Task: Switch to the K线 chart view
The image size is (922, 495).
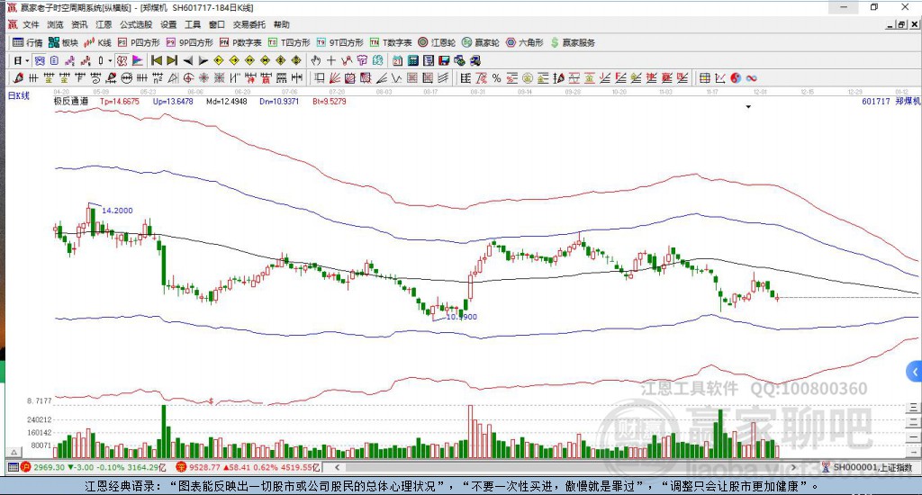Action: click(97, 42)
